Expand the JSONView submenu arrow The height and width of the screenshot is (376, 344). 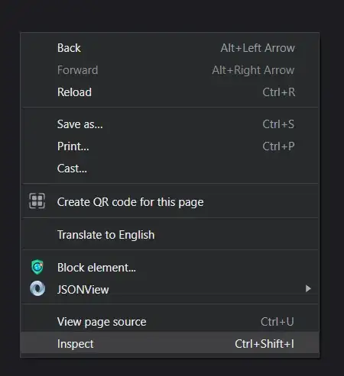[308, 288]
